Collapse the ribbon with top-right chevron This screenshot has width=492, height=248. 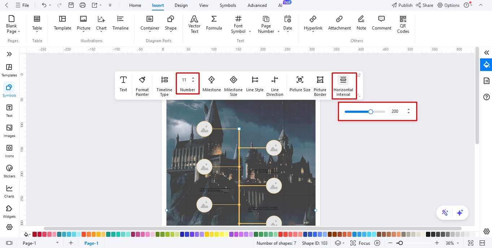point(480,5)
